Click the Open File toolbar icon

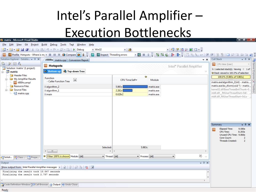(18, 50)
